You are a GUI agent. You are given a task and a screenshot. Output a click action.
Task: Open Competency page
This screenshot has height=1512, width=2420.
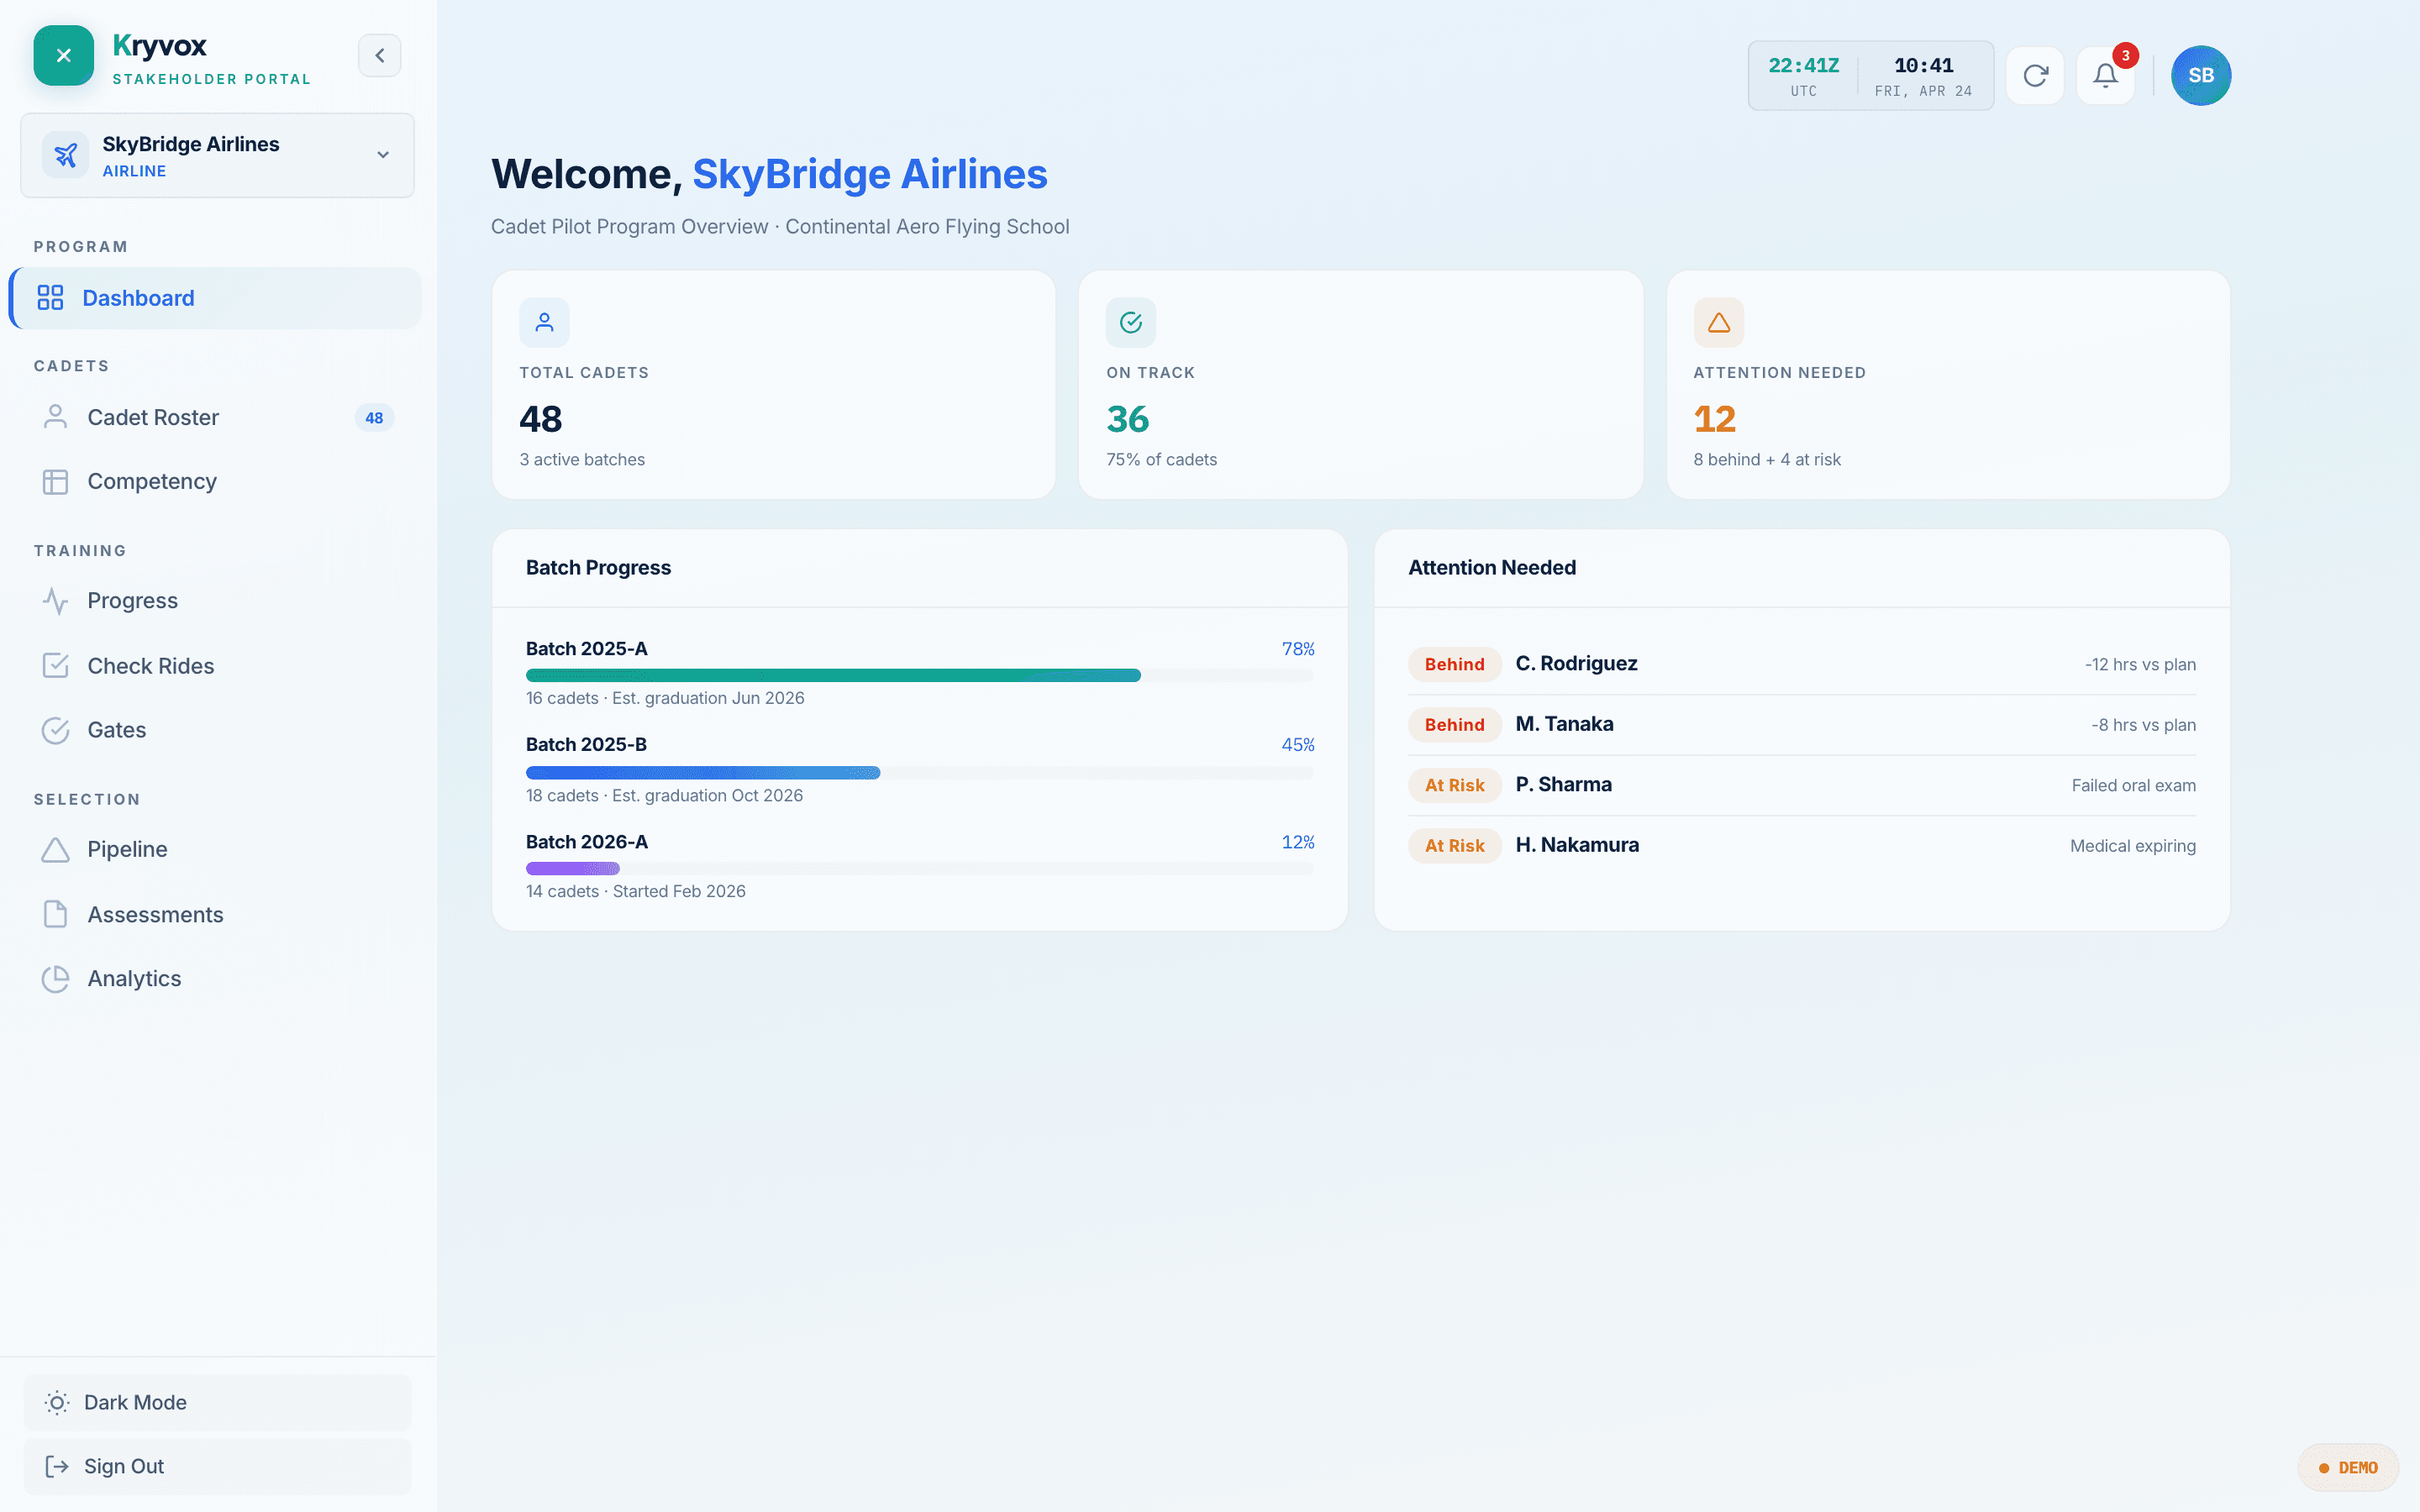click(x=216, y=481)
